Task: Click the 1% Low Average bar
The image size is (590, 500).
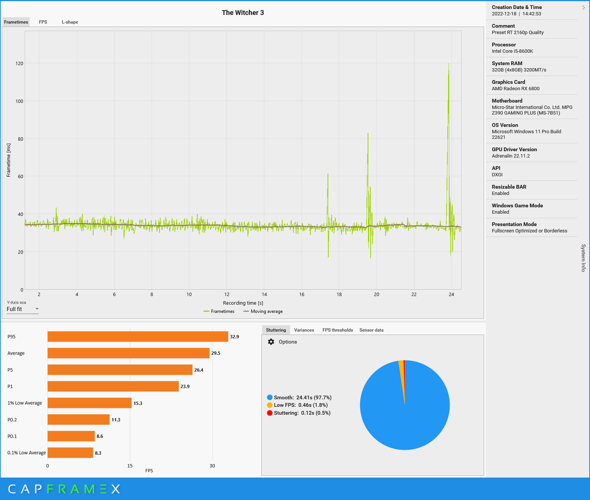Action: coord(89,403)
